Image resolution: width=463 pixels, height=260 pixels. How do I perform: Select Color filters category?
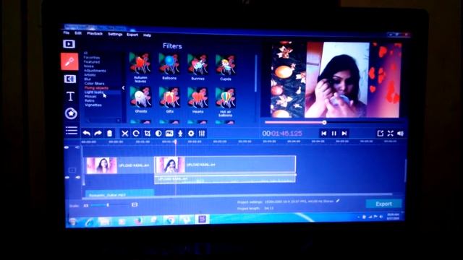coord(94,84)
